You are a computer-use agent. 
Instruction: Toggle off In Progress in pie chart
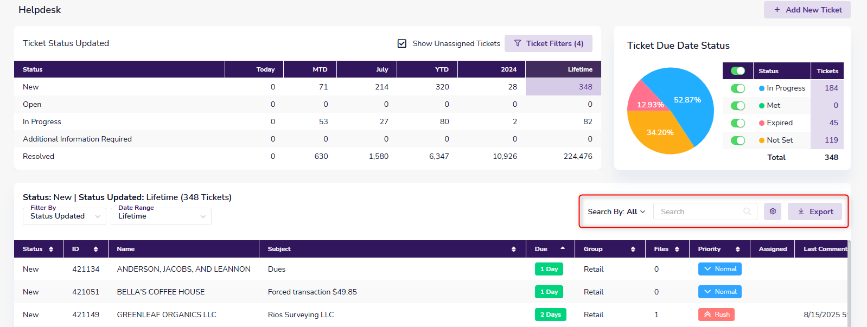pyautogui.click(x=737, y=88)
